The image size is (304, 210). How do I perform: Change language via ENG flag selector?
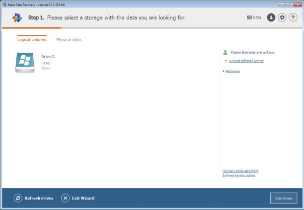pos(254,17)
